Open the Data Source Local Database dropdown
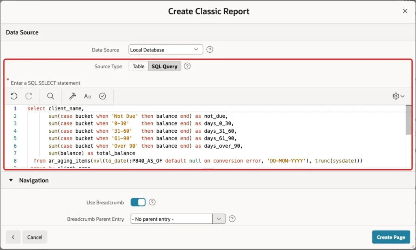Image resolution: width=416 pixels, height=250 pixels. [166, 50]
